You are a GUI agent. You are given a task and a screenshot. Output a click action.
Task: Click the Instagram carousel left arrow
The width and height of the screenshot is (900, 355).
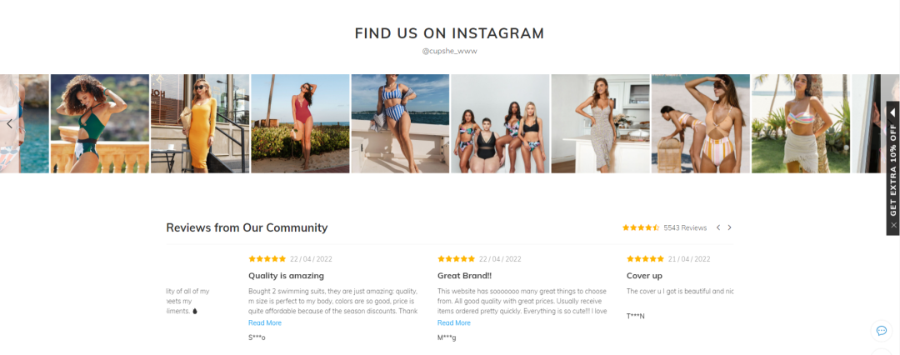coord(9,123)
